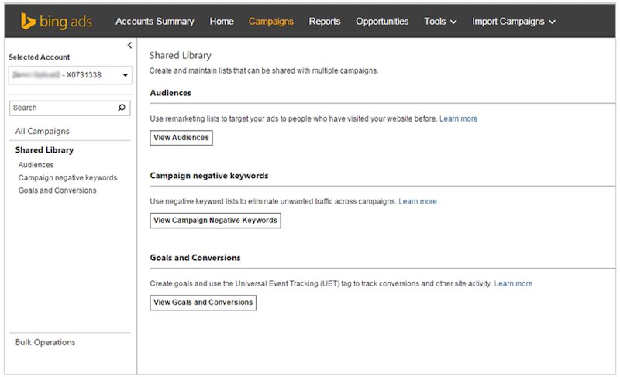This screenshot has width=620, height=377.
Task: Click View Campaign Negative Keywords button
Action: (x=215, y=221)
